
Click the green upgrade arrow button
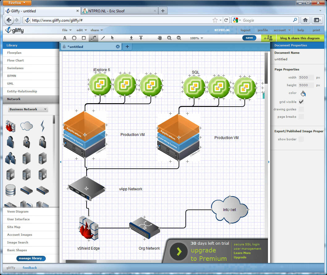[179, 252]
